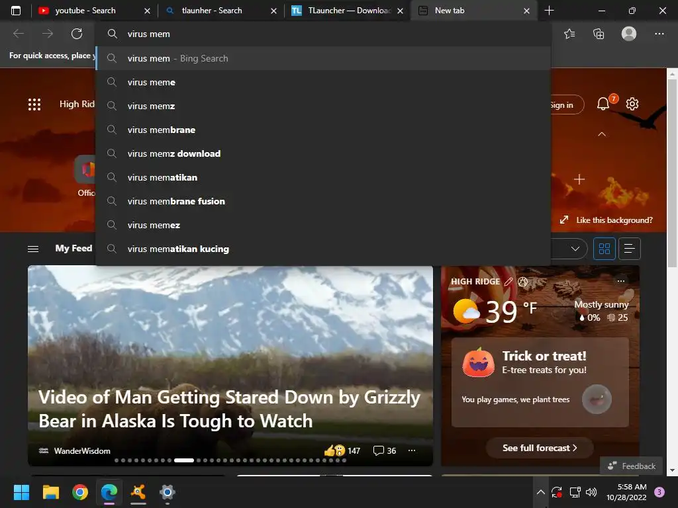
Task: Open the Trick or treat E-tree card
Action: [540, 382]
